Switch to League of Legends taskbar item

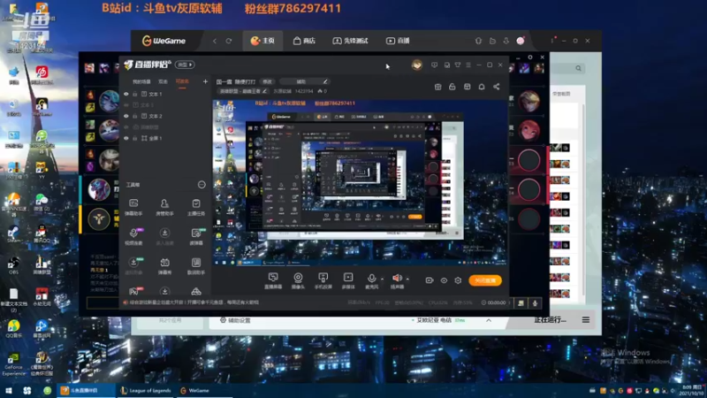point(146,390)
